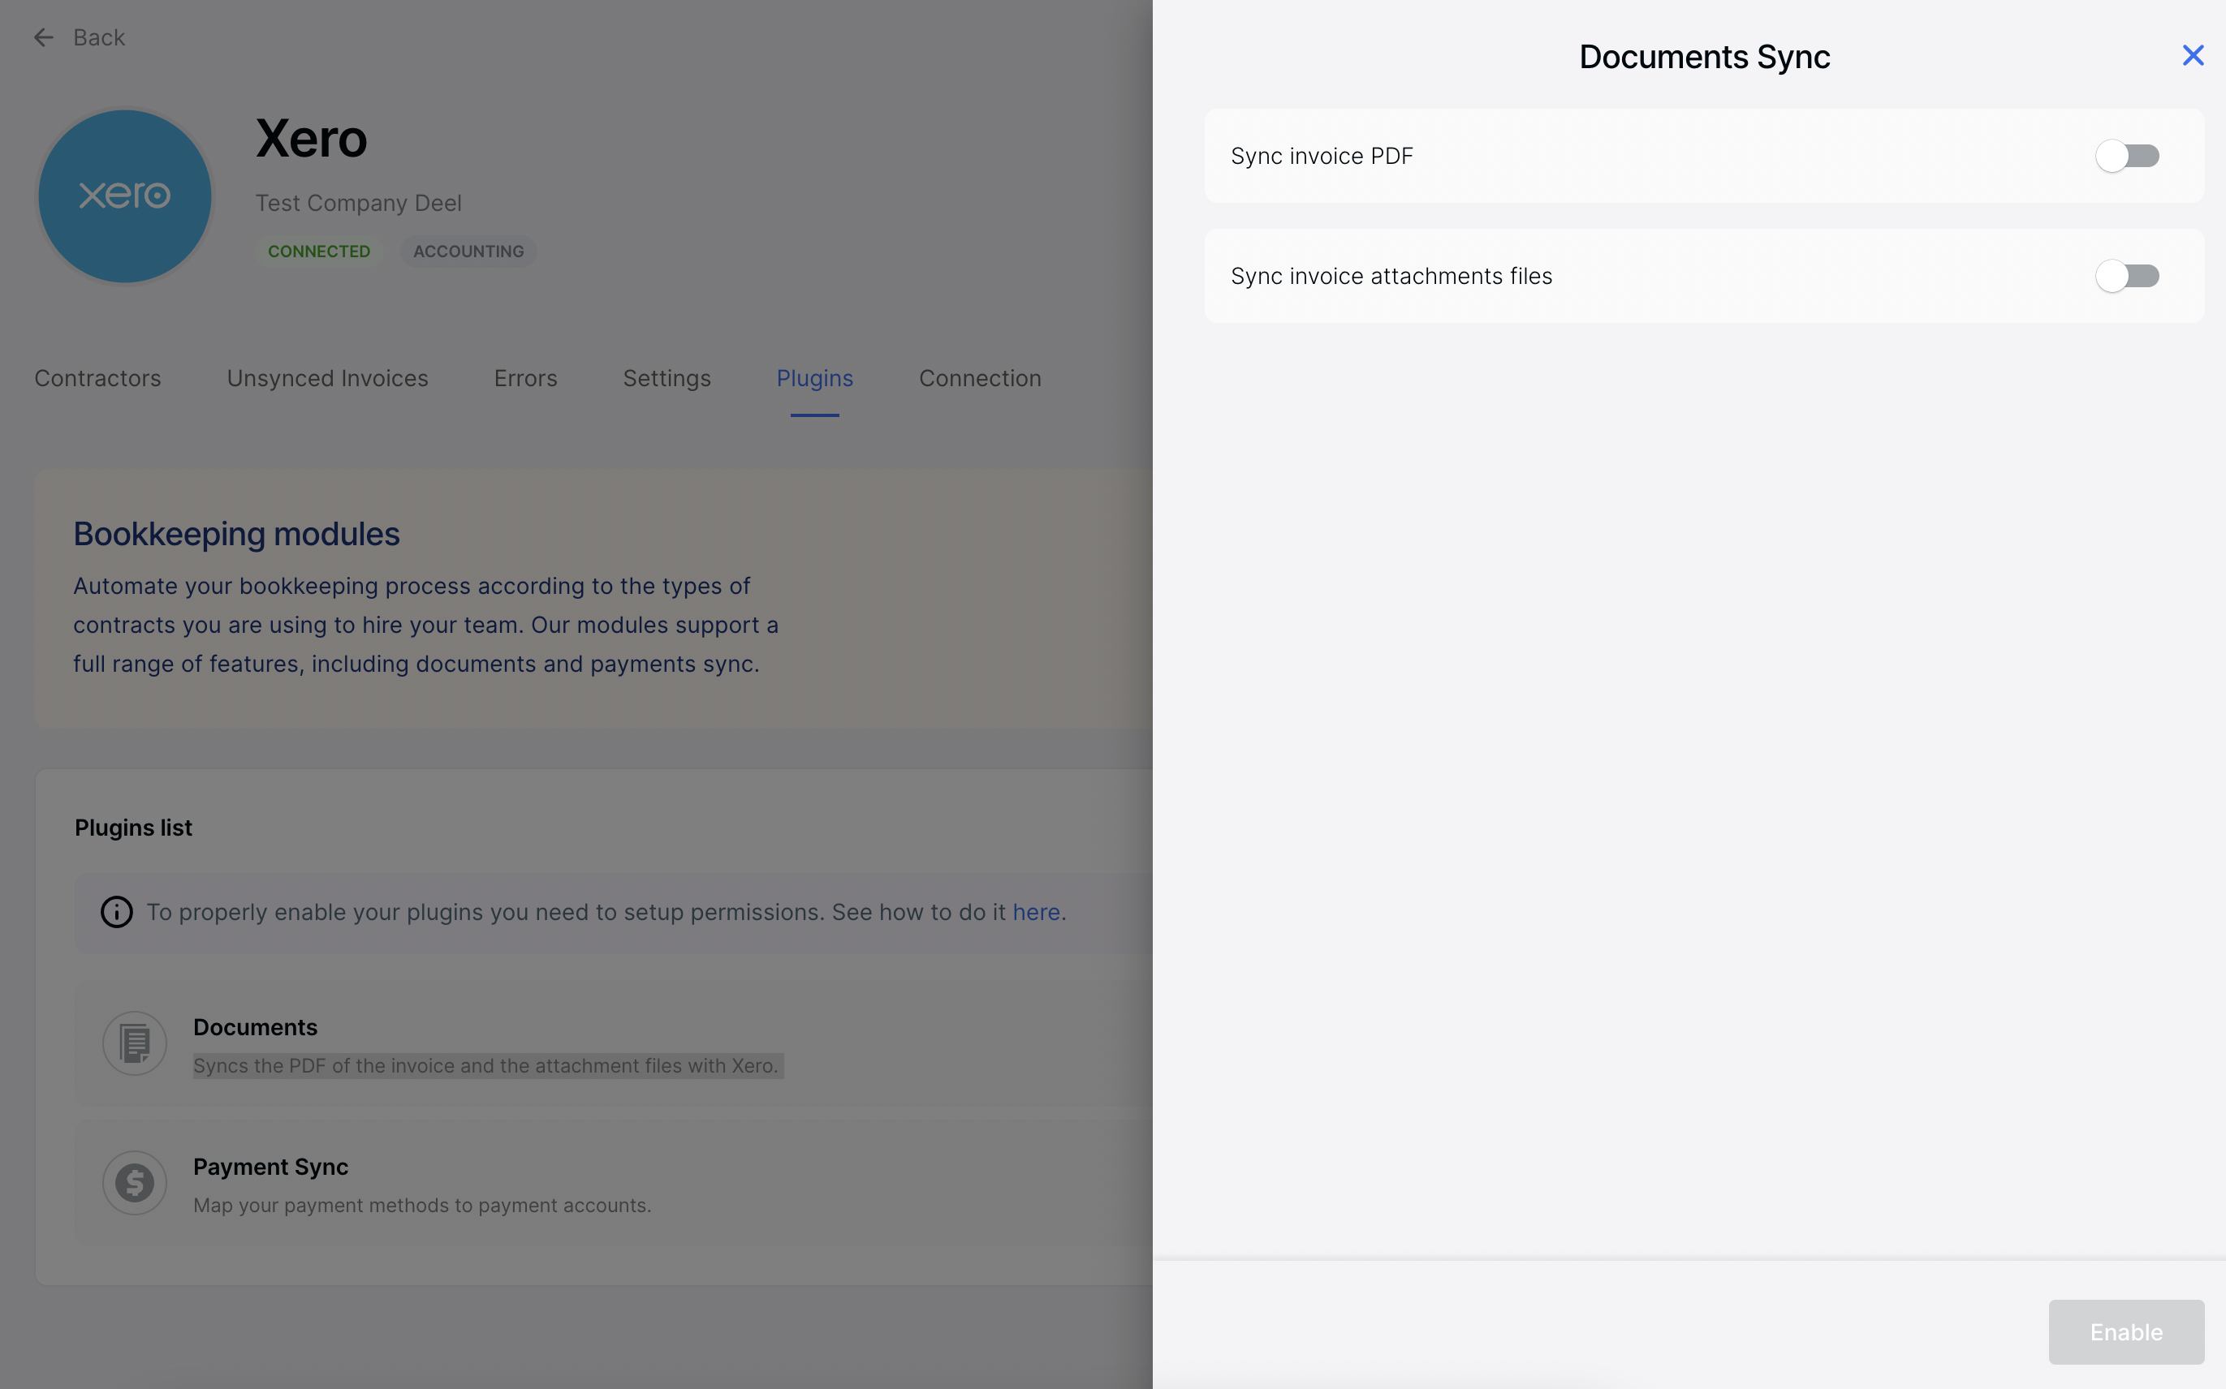
Task: Click the Documents Sync panel heading
Action: pyautogui.click(x=1705, y=57)
